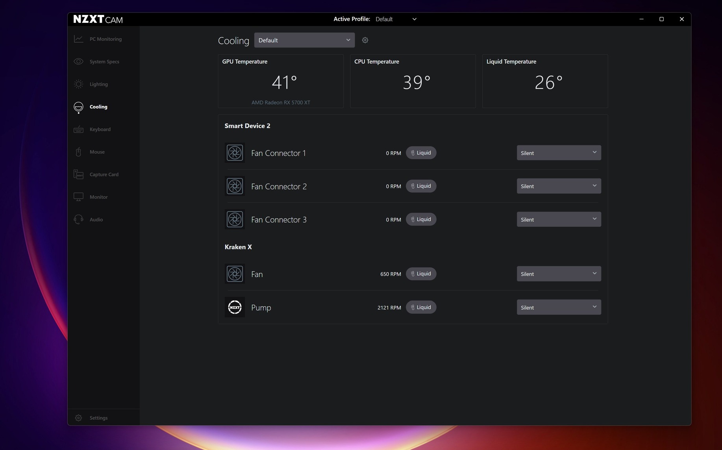Click the Cooling sidebar icon
The width and height of the screenshot is (722, 450).
(x=78, y=107)
